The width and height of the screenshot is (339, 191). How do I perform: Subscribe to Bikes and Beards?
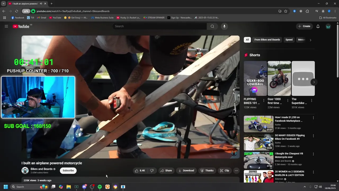coord(68,171)
